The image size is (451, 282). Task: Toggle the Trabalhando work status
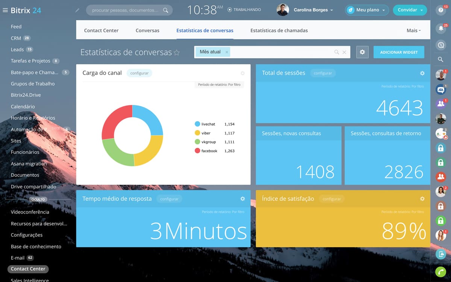(244, 10)
